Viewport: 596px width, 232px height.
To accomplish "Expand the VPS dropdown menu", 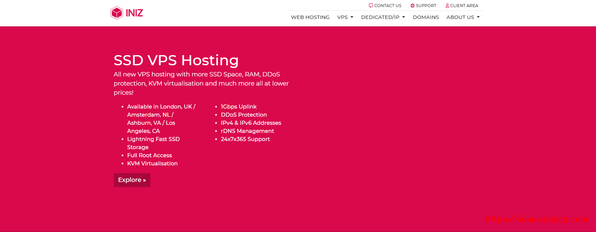I will click(x=345, y=17).
